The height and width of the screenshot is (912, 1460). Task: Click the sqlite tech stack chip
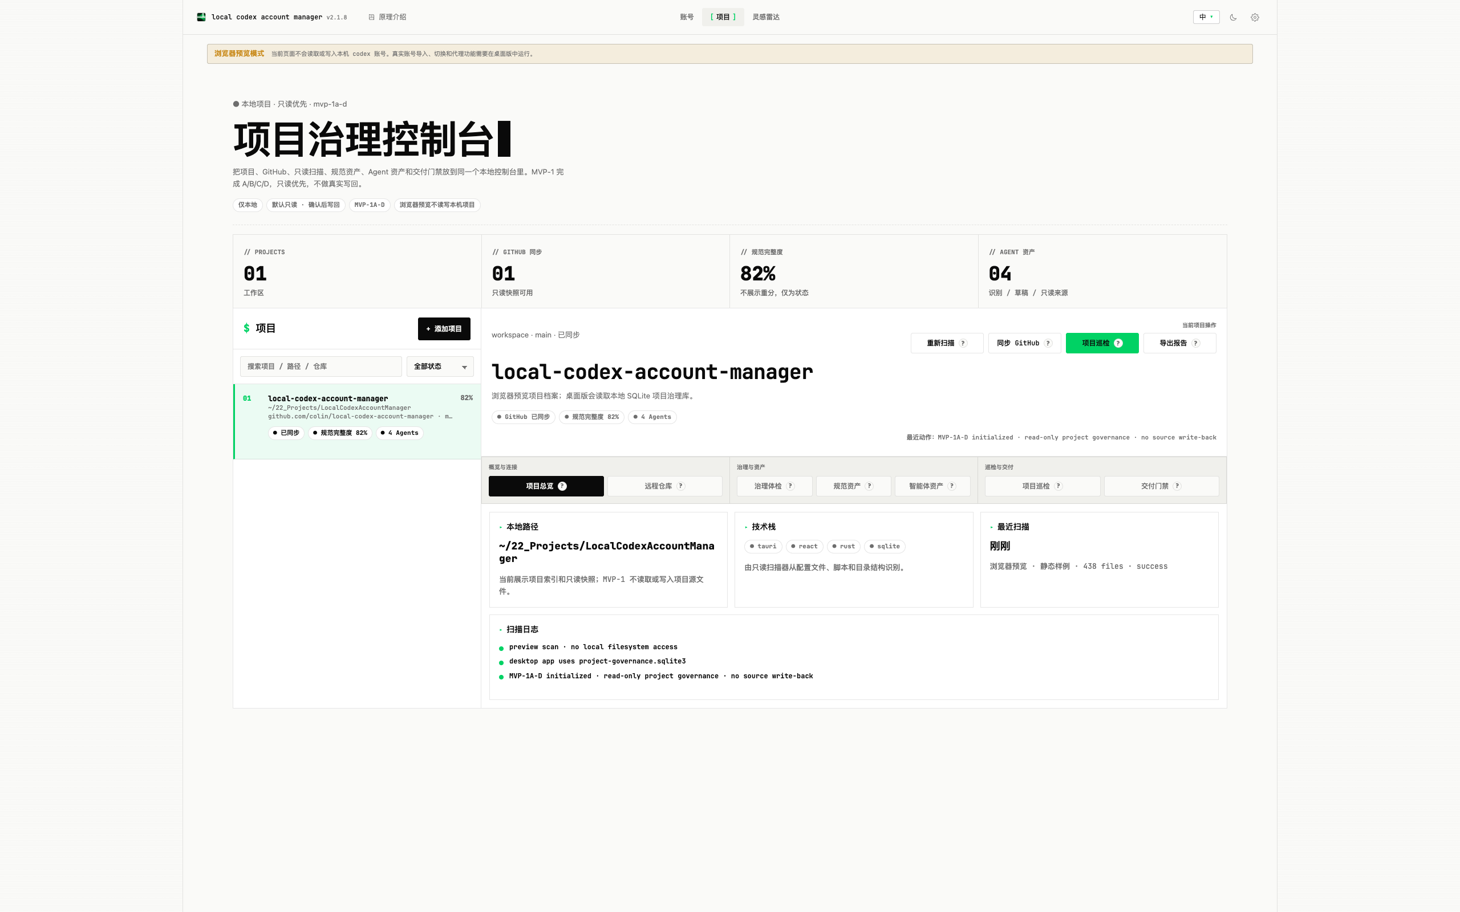(885, 547)
